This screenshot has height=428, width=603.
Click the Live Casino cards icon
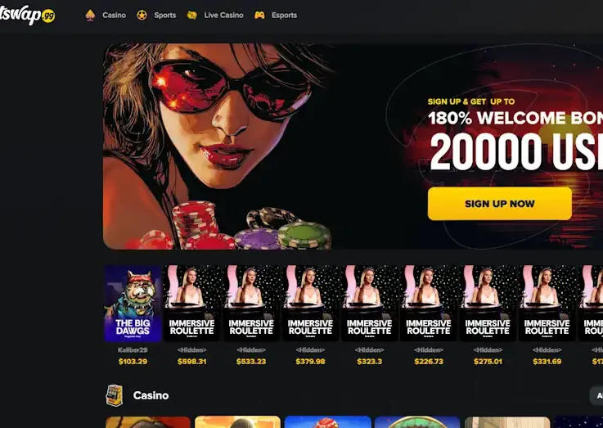[191, 16]
